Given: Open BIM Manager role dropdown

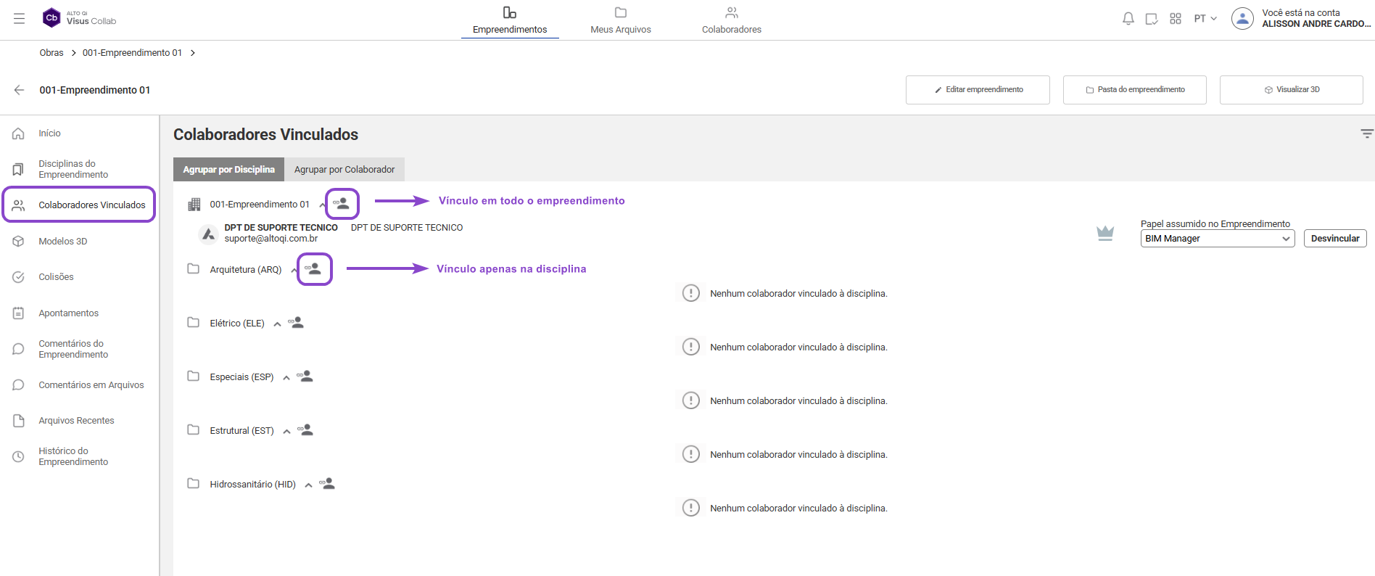Looking at the screenshot, I should point(1218,239).
